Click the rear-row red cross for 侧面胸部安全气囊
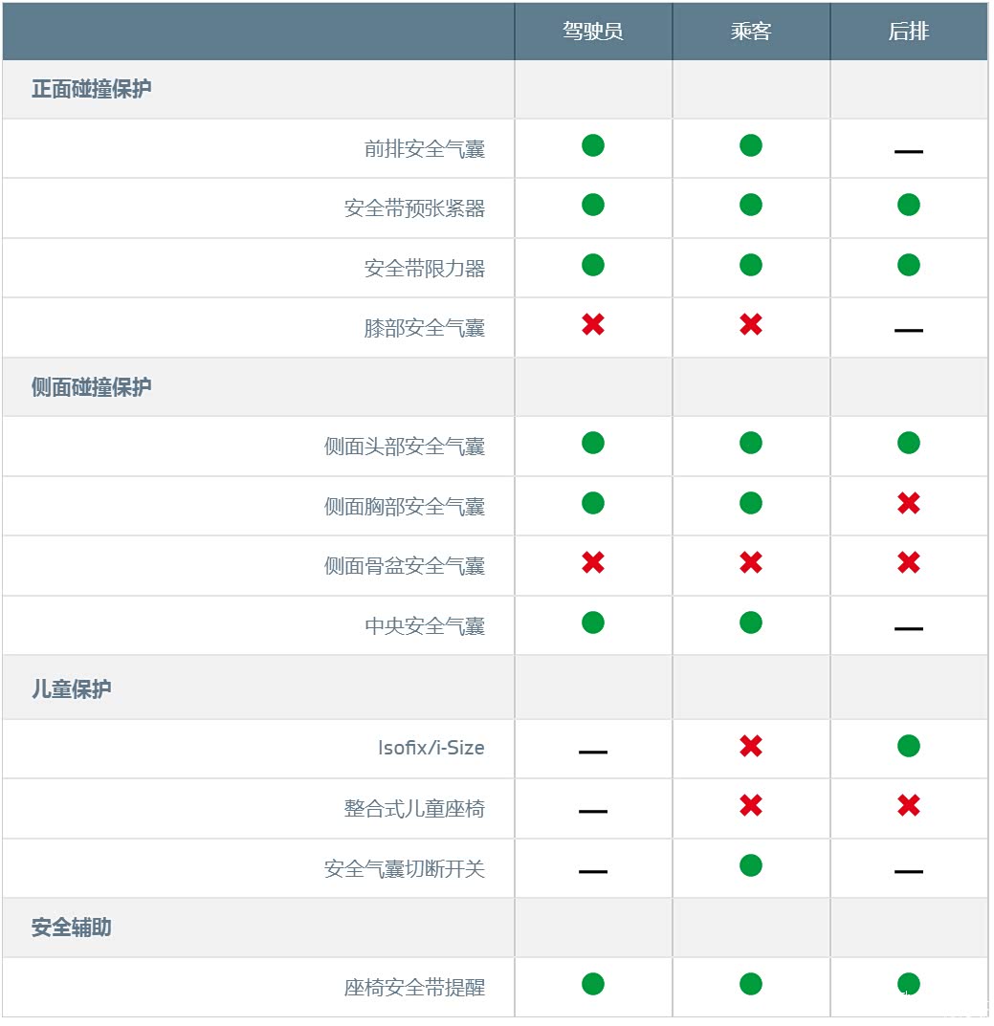This screenshot has height=1026, width=994. 909,504
